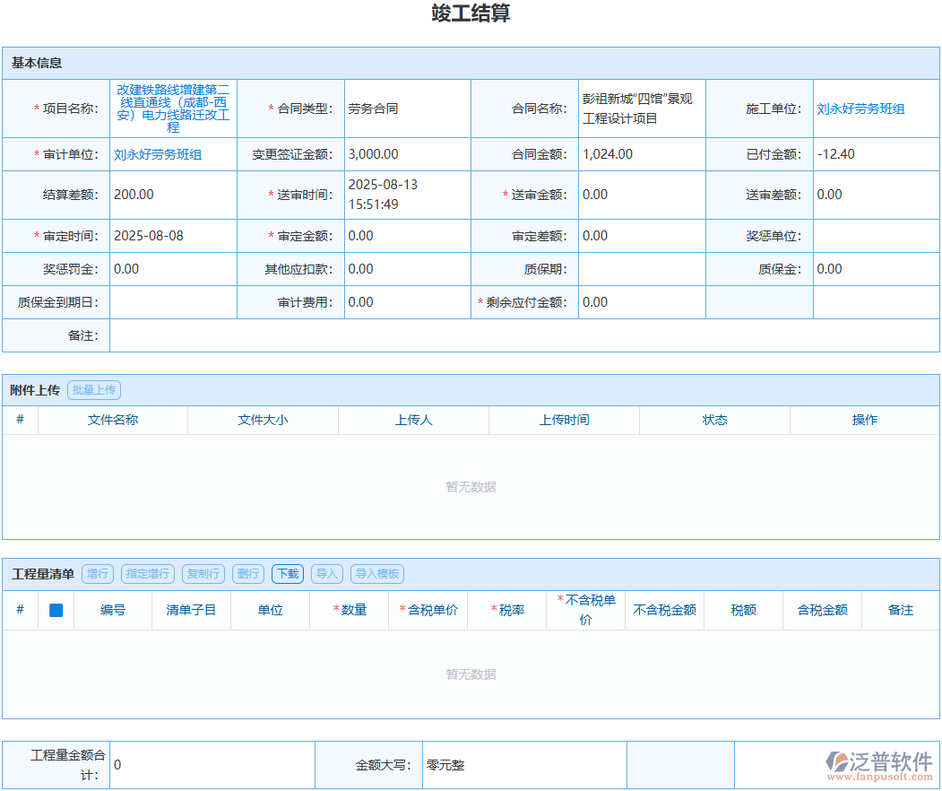Click 增行 to add a list row
This screenshot has width=942, height=791.
[97, 574]
